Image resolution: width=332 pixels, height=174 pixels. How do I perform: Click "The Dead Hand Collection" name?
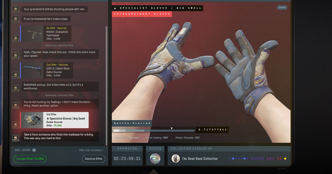click(200, 159)
